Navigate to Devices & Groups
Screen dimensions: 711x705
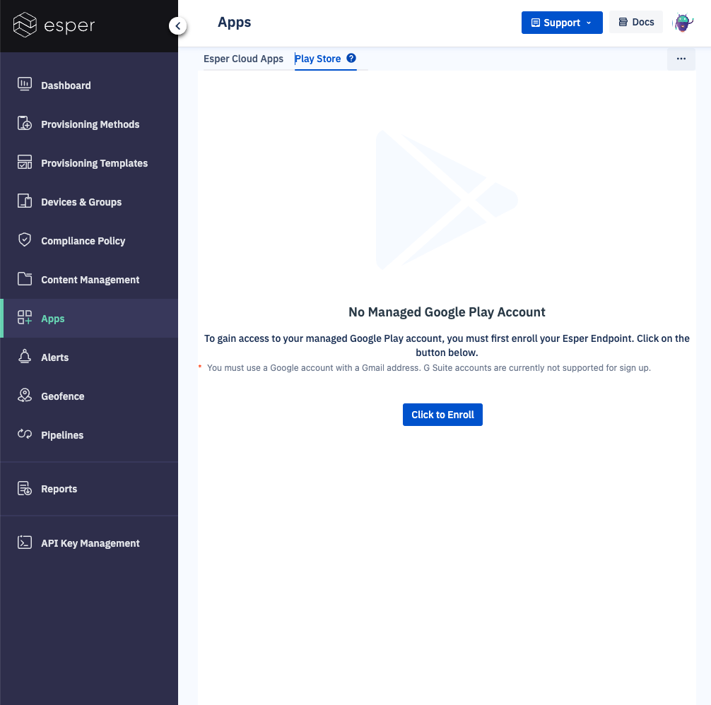(x=89, y=202)
